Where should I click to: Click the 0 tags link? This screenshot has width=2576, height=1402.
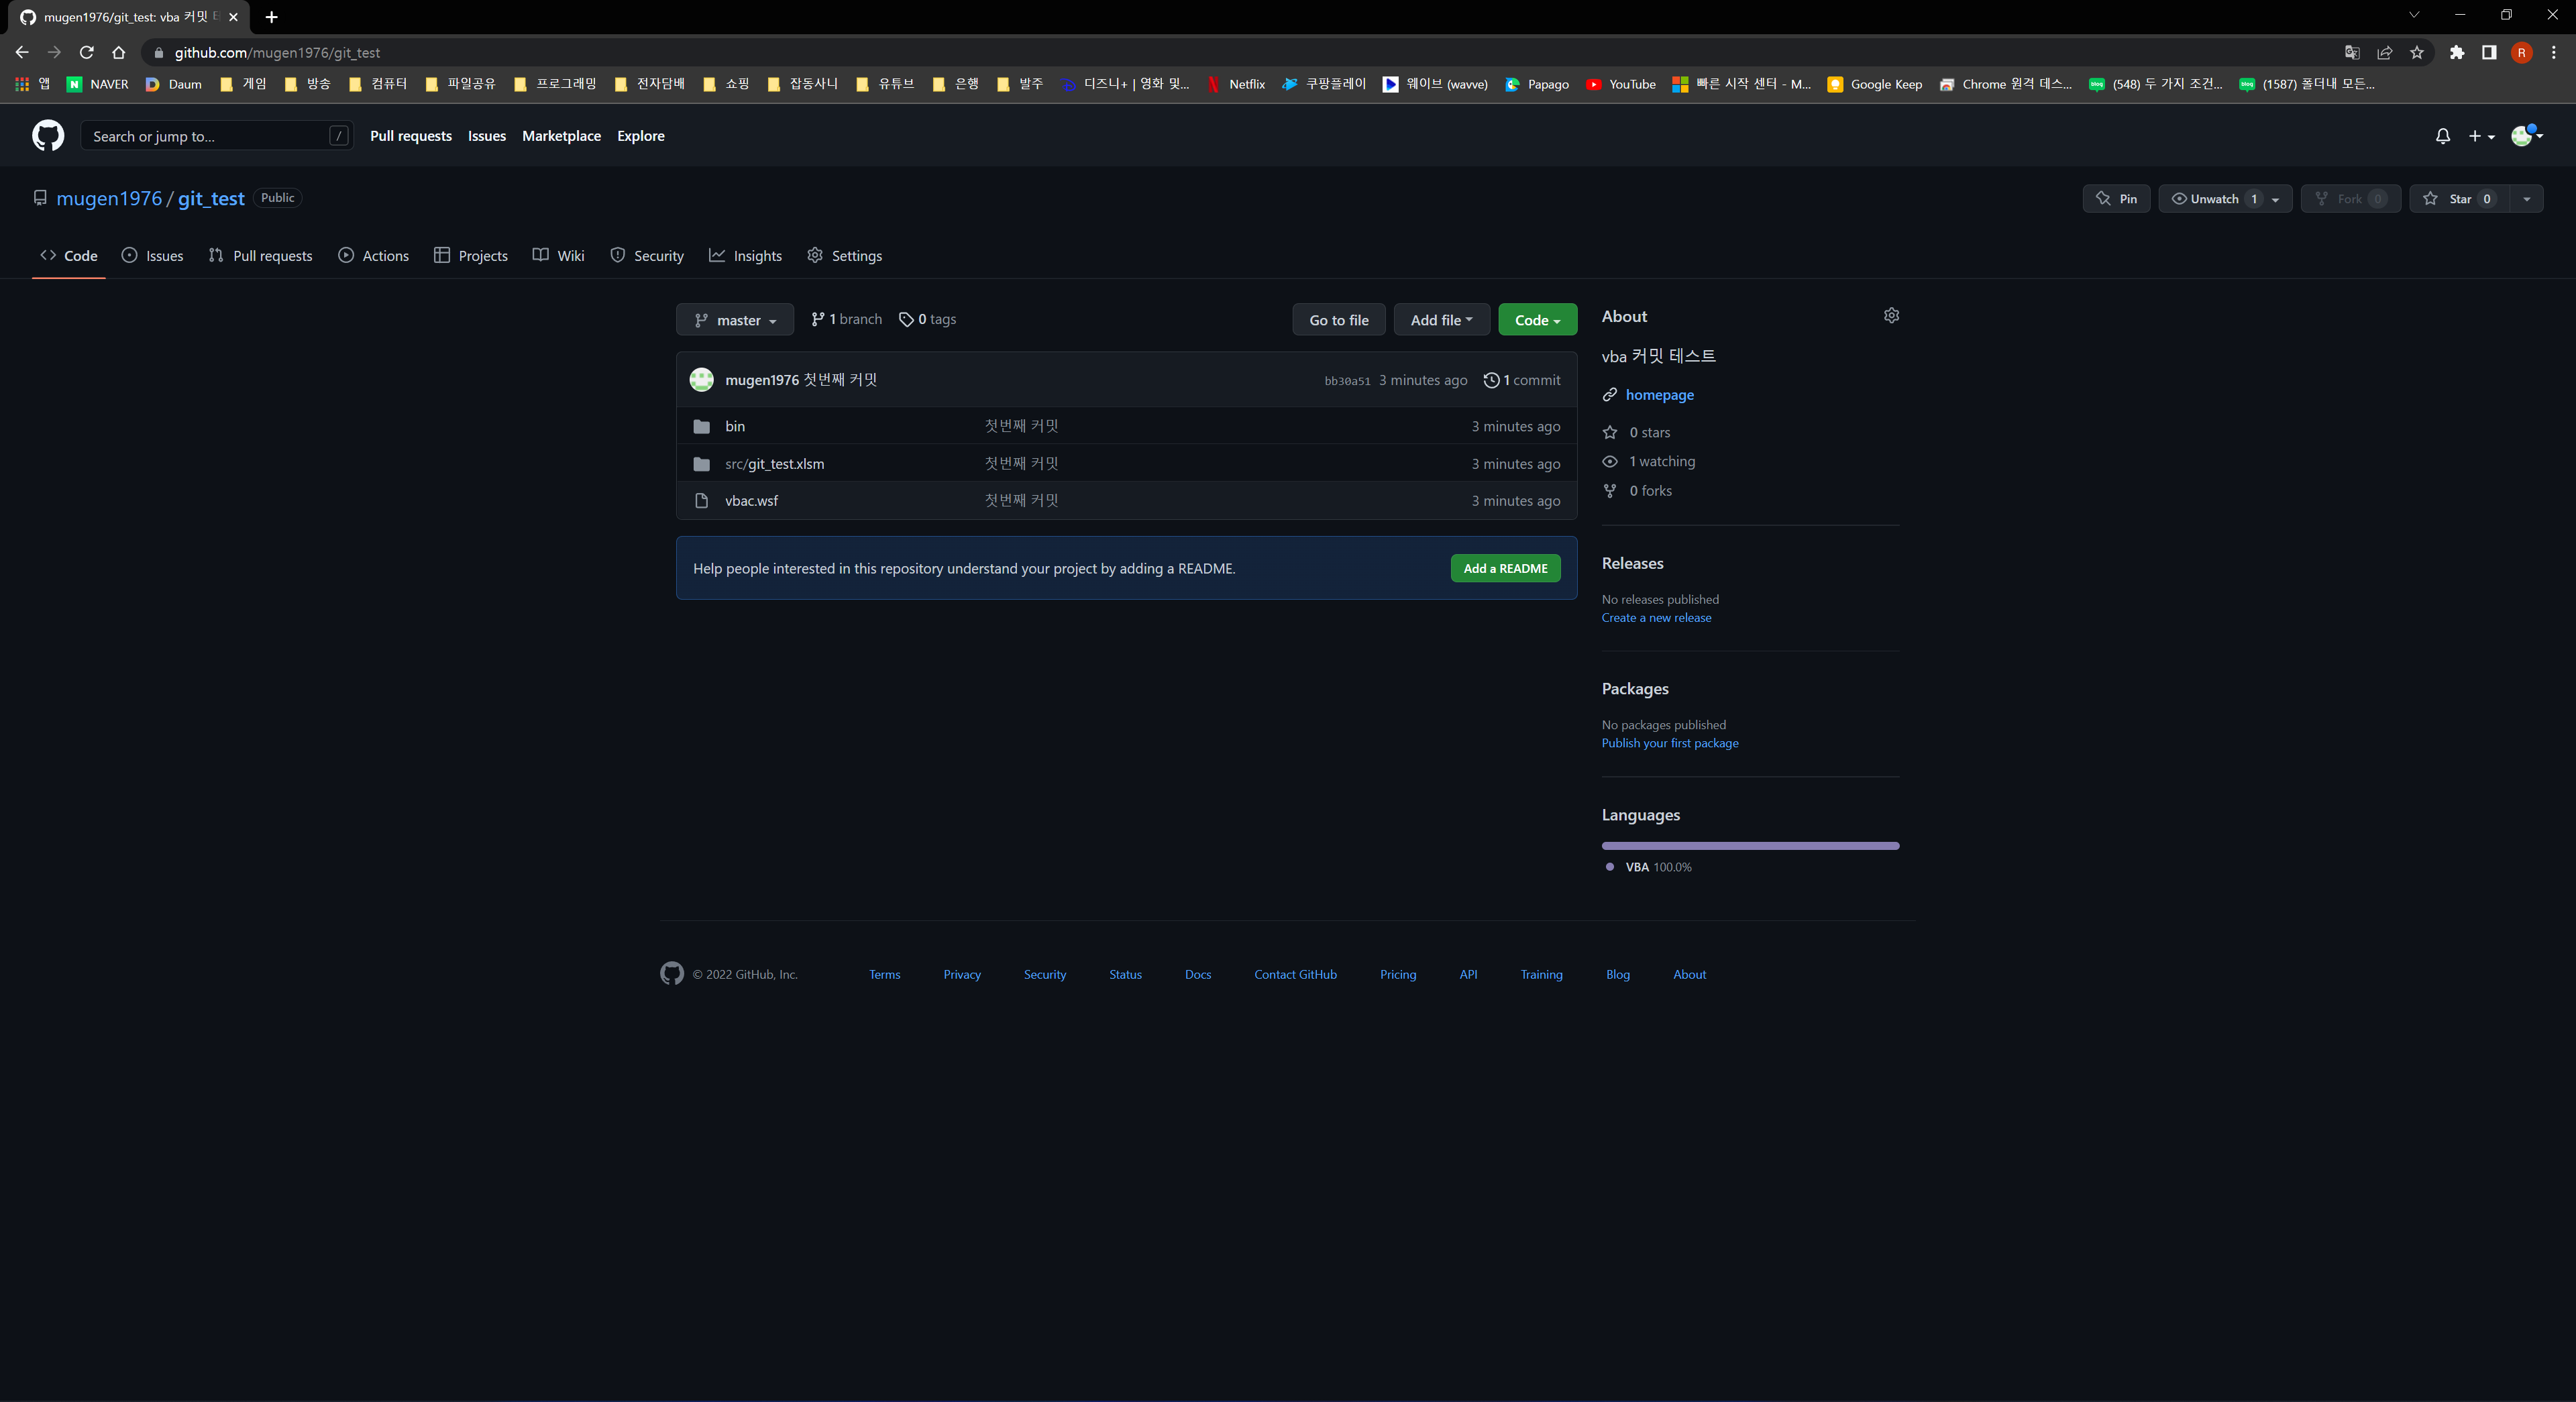[x=927, y=320]
